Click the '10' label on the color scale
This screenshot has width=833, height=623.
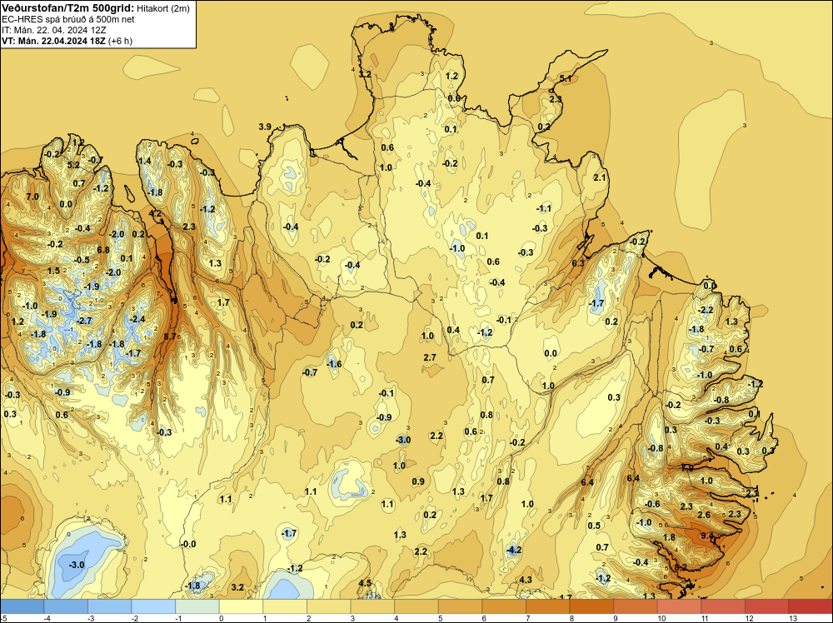661,618
